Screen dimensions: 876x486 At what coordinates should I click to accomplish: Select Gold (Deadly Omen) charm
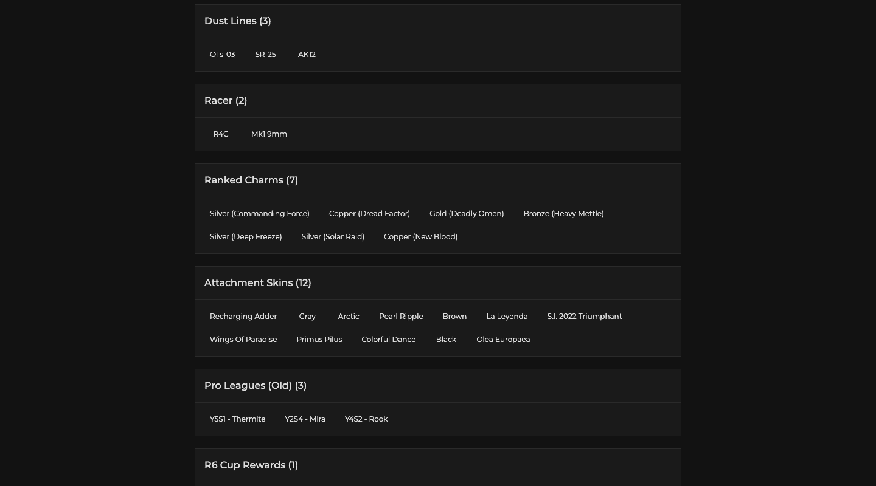click(467, 214)
